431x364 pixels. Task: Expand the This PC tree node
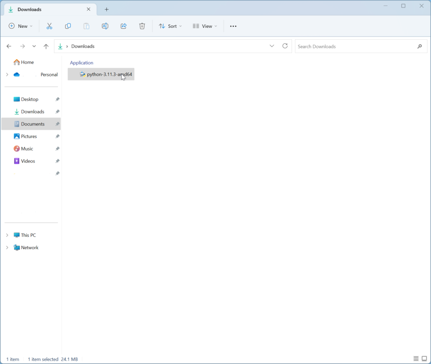7,235
